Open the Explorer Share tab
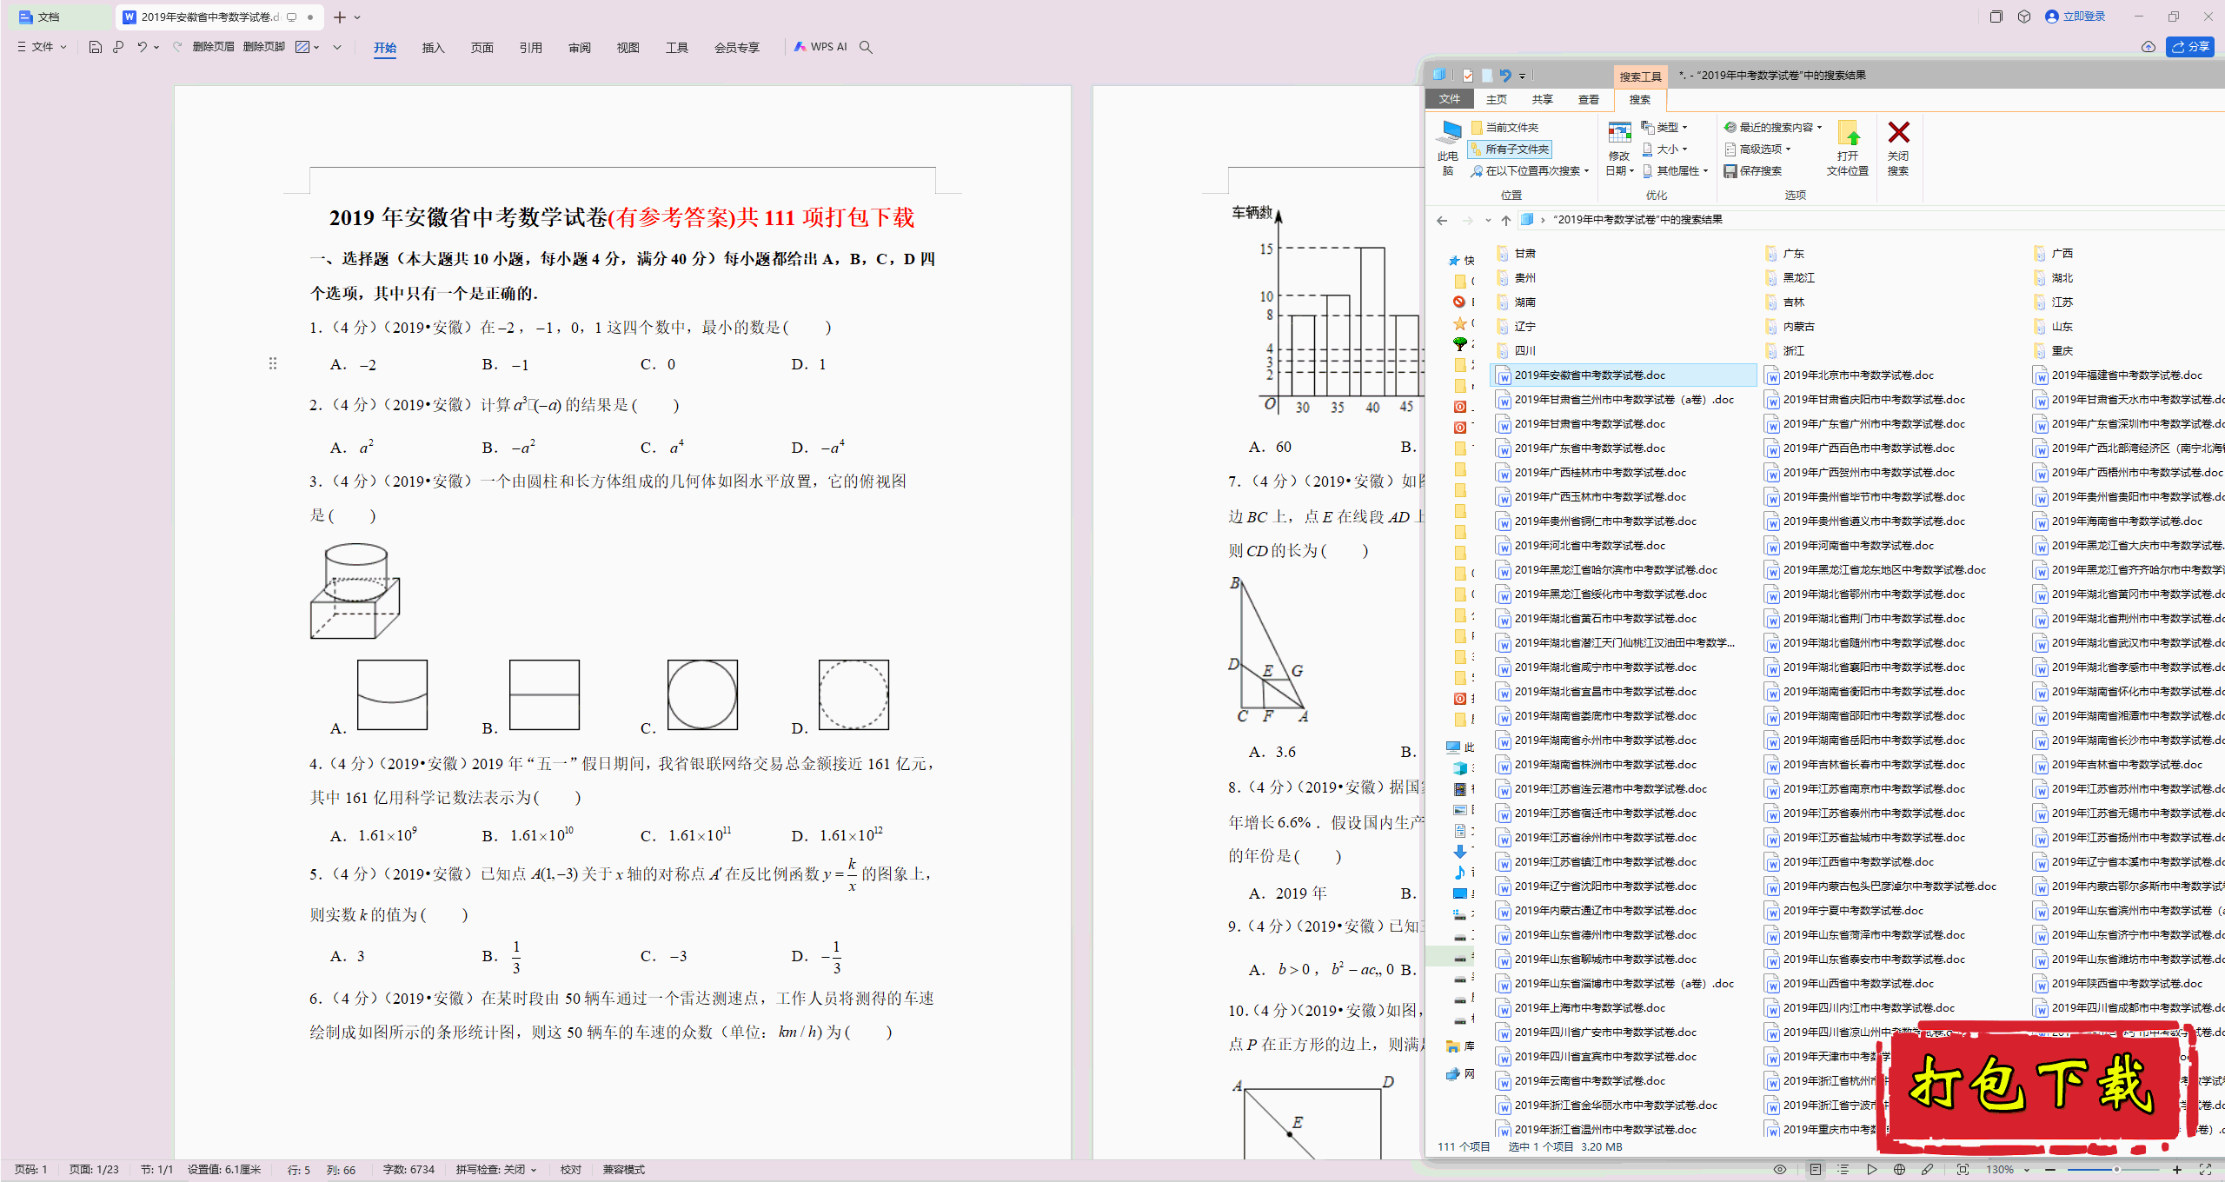The height and width of the screenshot is (1182, 2225). pos(1542,100)
